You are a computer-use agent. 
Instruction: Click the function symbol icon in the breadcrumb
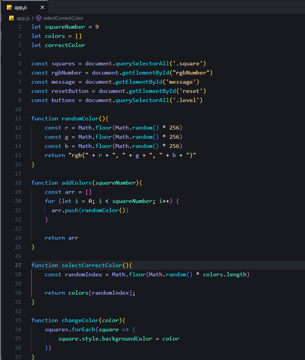click(39, 18)
